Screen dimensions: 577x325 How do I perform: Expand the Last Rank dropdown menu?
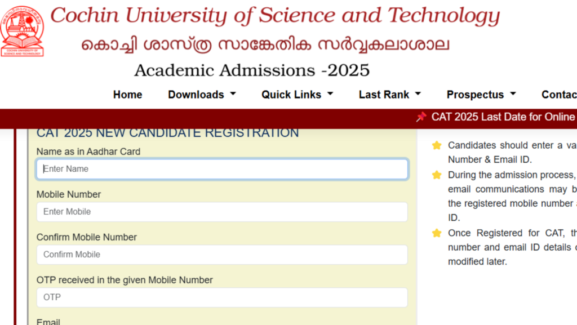[390, 95]
